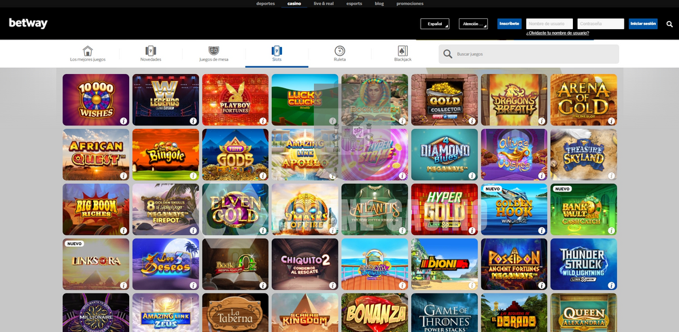Launch Bonanza game thumbnail
This screenshot has width=679, height=332.
pyautogui.click(x=375, y=313)
